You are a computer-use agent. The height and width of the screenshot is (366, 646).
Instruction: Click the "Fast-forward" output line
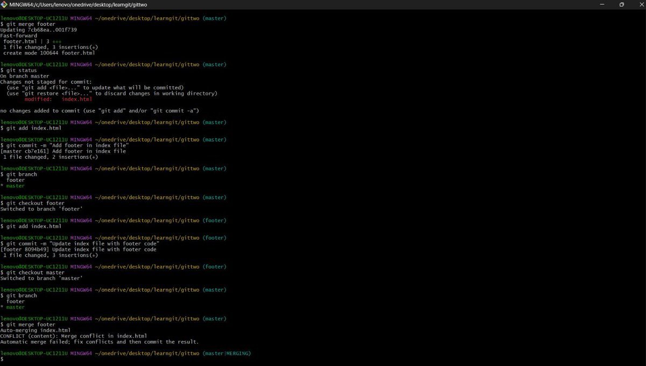[x=18, y=36]
